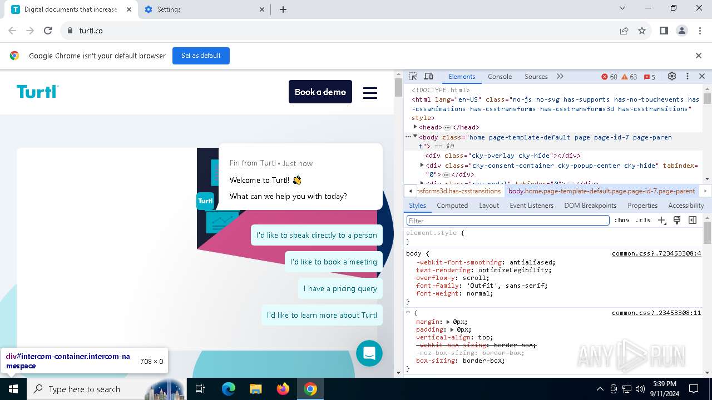
Task: Launch Firefox from taskbar
Action: [x=283, y=389]
